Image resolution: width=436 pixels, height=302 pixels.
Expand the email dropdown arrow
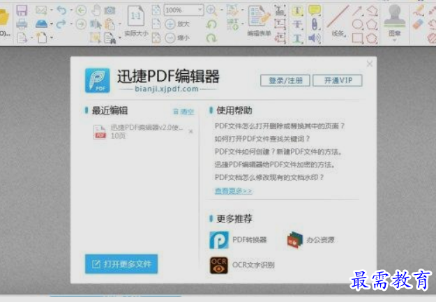pos(52,10)
